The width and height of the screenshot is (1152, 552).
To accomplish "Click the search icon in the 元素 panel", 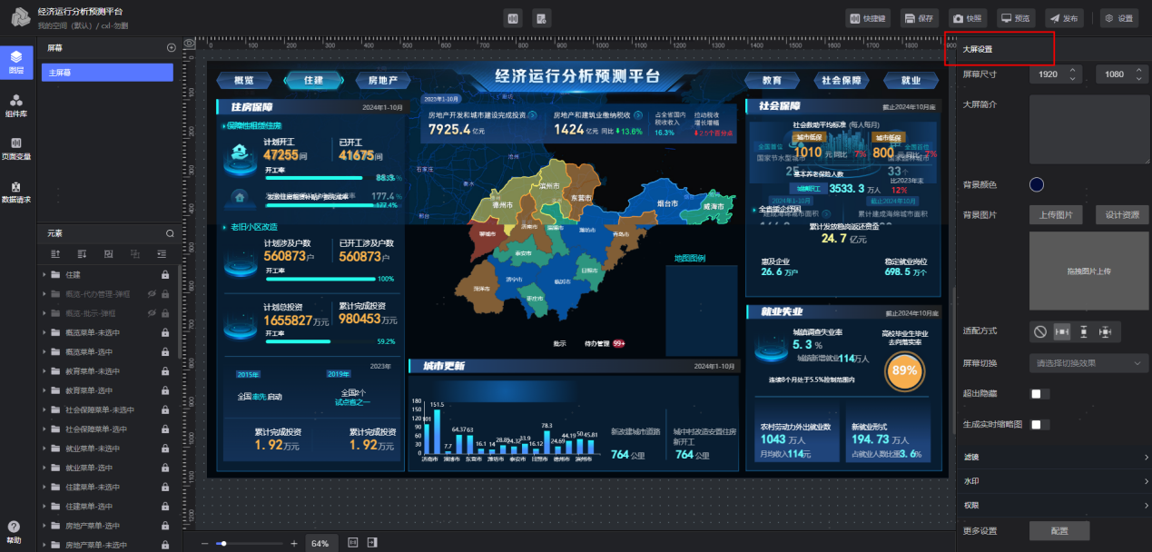I will click(168, 233).
